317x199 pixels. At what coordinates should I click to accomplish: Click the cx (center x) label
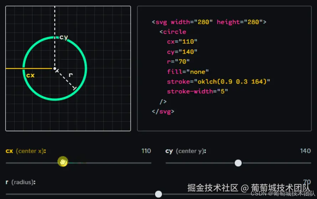pyautogui.click(x=26, y=151)
